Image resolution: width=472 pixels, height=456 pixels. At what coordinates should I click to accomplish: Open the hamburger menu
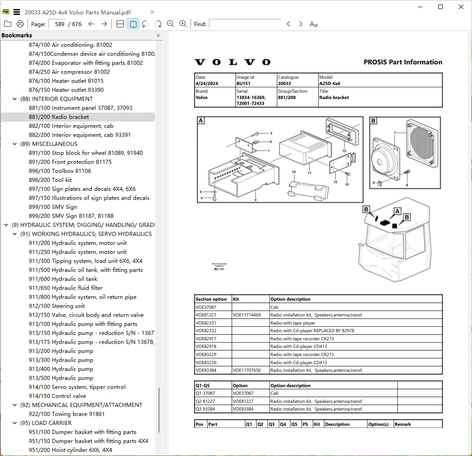tap(17, 12)
